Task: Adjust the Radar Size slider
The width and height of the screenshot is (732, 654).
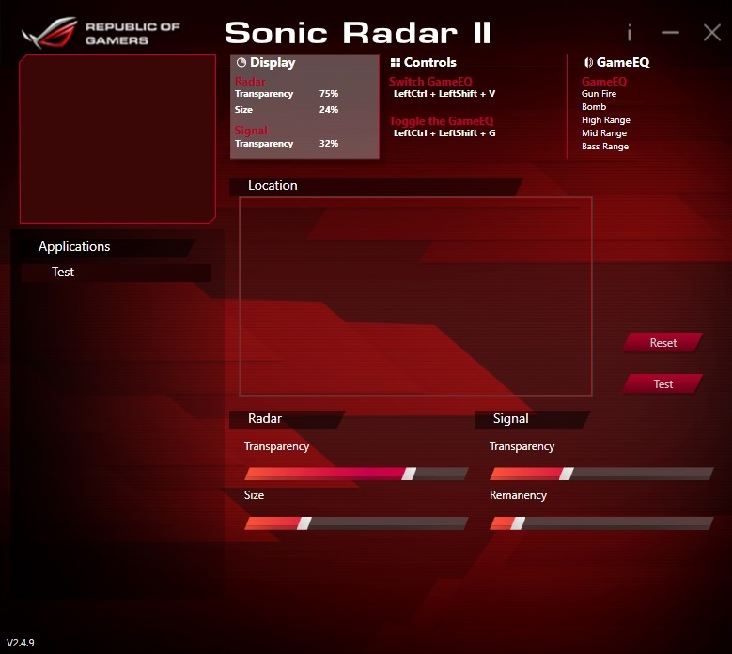Action: [356, 522]
